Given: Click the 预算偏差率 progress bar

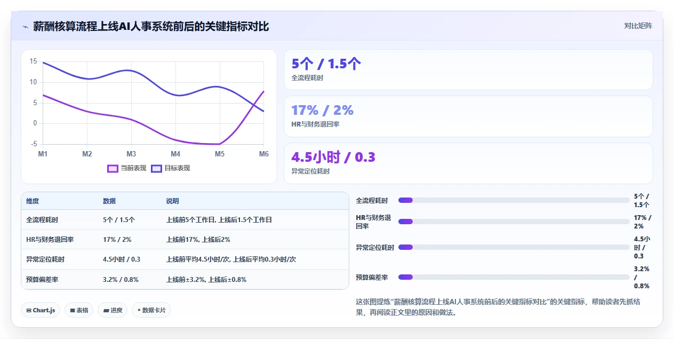Looking at the screenshot, I should point(514,277).
